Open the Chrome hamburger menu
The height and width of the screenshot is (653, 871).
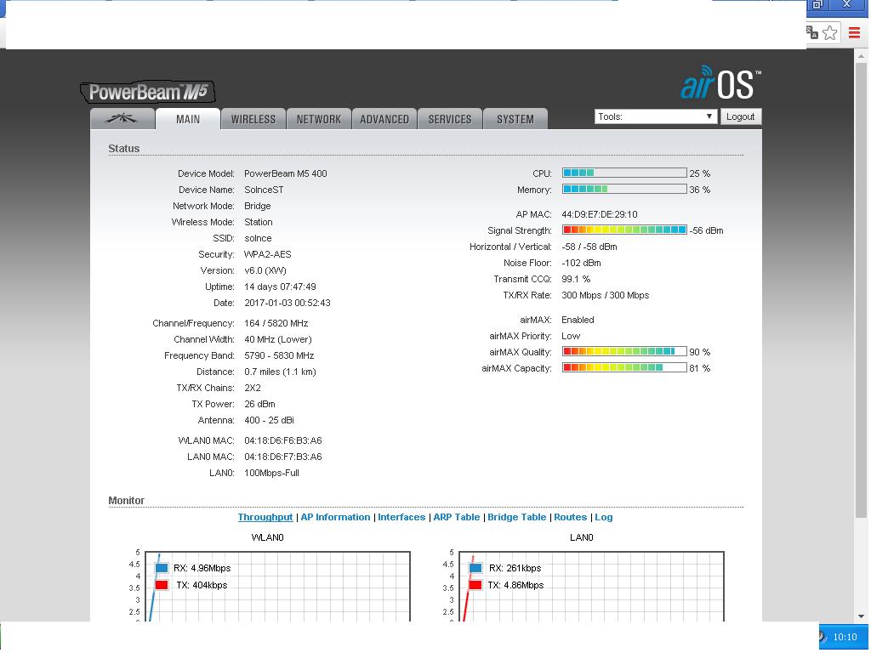tap(854, 33)
